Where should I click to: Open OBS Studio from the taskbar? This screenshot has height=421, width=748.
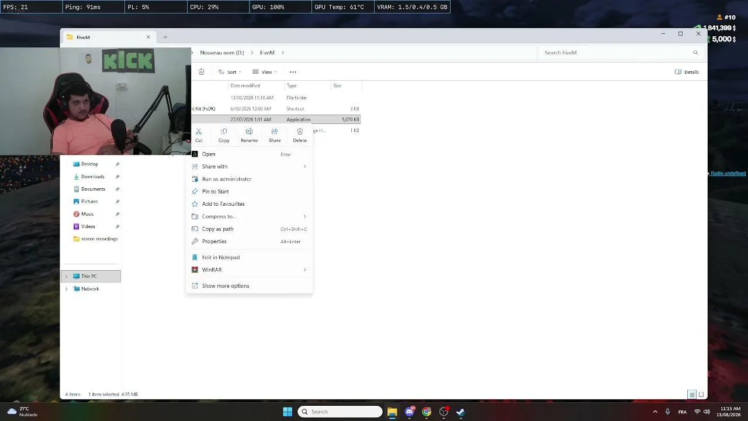[444, 412]
